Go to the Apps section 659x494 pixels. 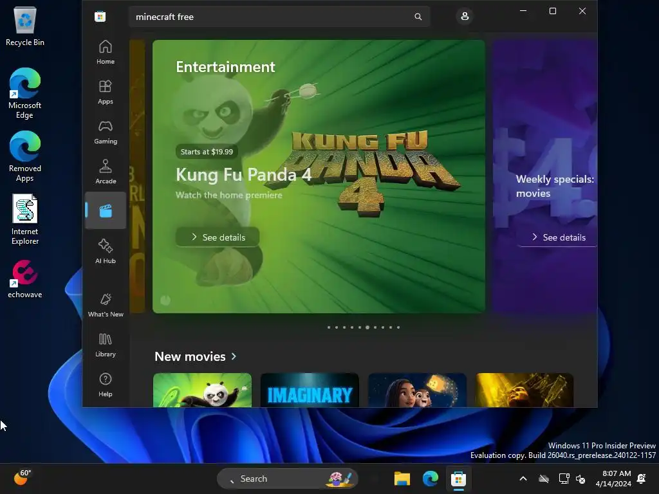[x=105, y=92]
